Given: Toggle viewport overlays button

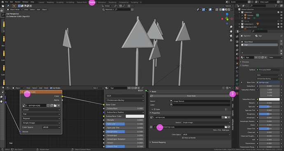Looking at the screenshot, I should (210, 9).
